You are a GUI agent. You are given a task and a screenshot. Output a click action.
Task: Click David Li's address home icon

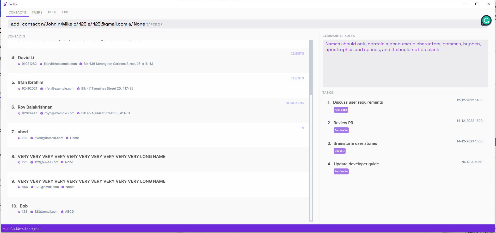[81, 64]
